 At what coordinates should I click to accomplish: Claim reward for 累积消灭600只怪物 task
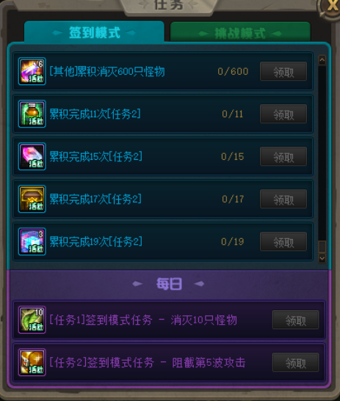point(283,71)
